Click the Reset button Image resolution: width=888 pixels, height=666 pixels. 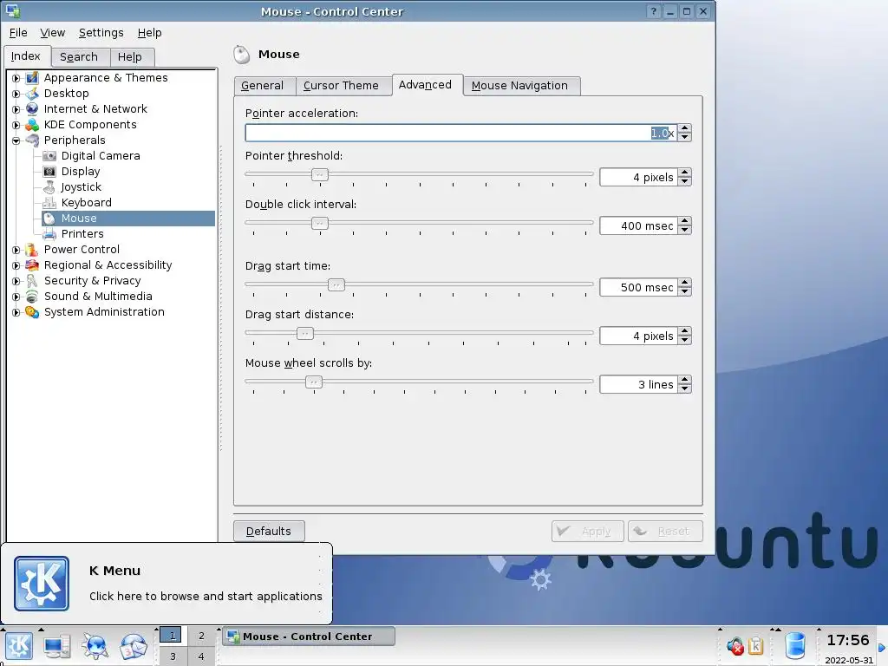[665, 532]
